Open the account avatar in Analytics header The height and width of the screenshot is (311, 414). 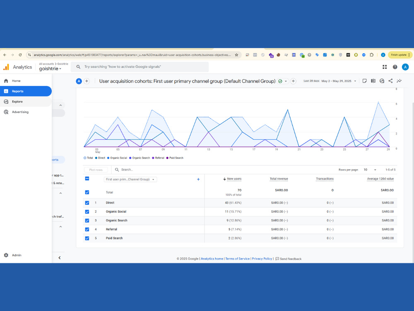(405, 67)
